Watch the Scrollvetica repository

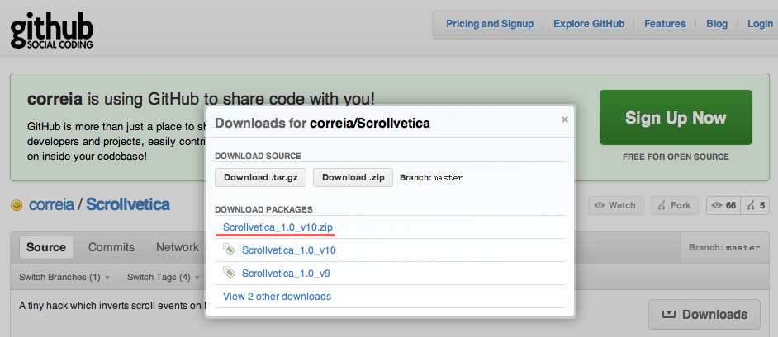click(x=616, y=205)
